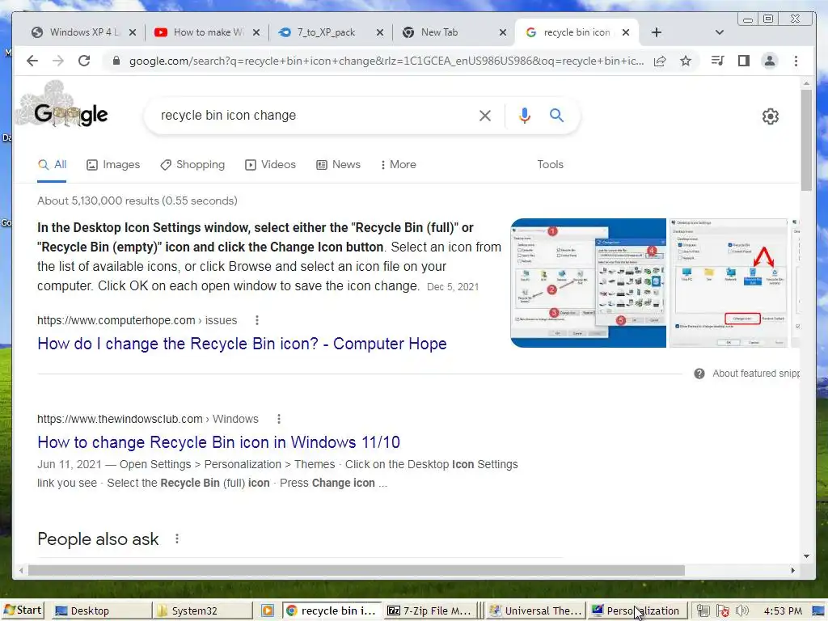Click About featured snippets text
Screen dimensions: 828x621
[756, 374]
